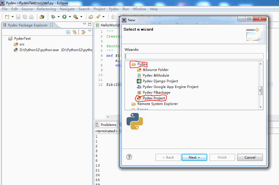279x185 pixels.
Task: Select Pydev &Module wizard
Action: 153,75
